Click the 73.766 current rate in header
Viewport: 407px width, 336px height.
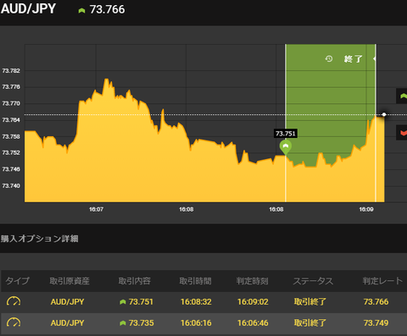[107, 9]
